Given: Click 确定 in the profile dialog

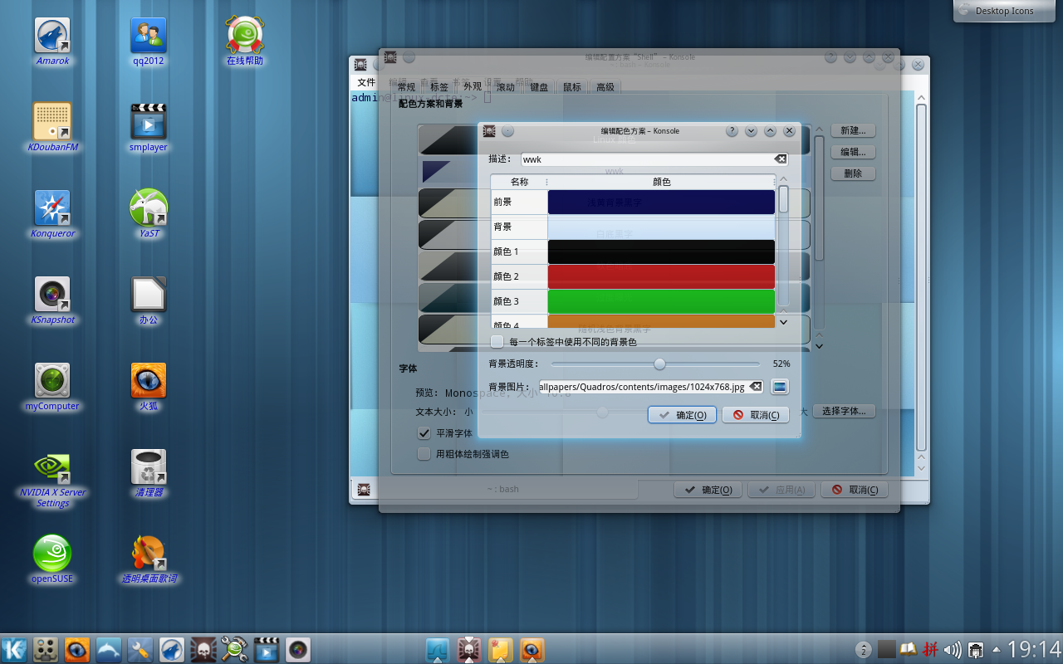Looking at the screenshot, I should (708, 490).
